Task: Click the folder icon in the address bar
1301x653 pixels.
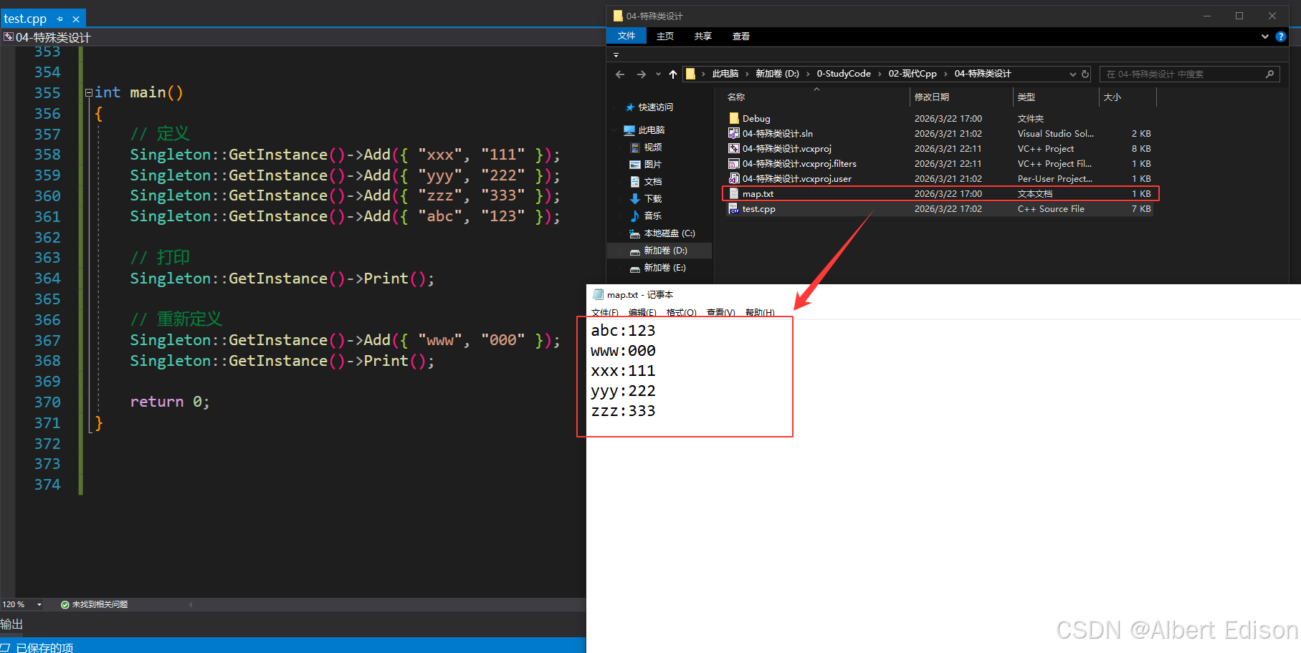Action: pos(690,74)
